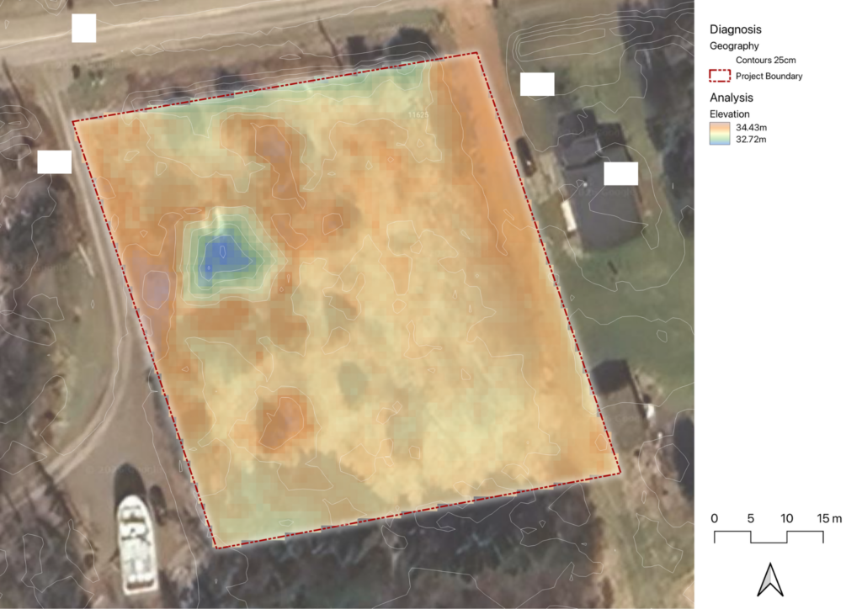862x609 pixels.
Task: Select the Elevation legend label
Action: click(x=729, y=114)
